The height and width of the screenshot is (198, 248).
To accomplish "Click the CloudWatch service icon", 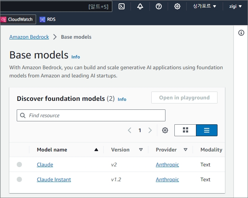I will (3, 19).
